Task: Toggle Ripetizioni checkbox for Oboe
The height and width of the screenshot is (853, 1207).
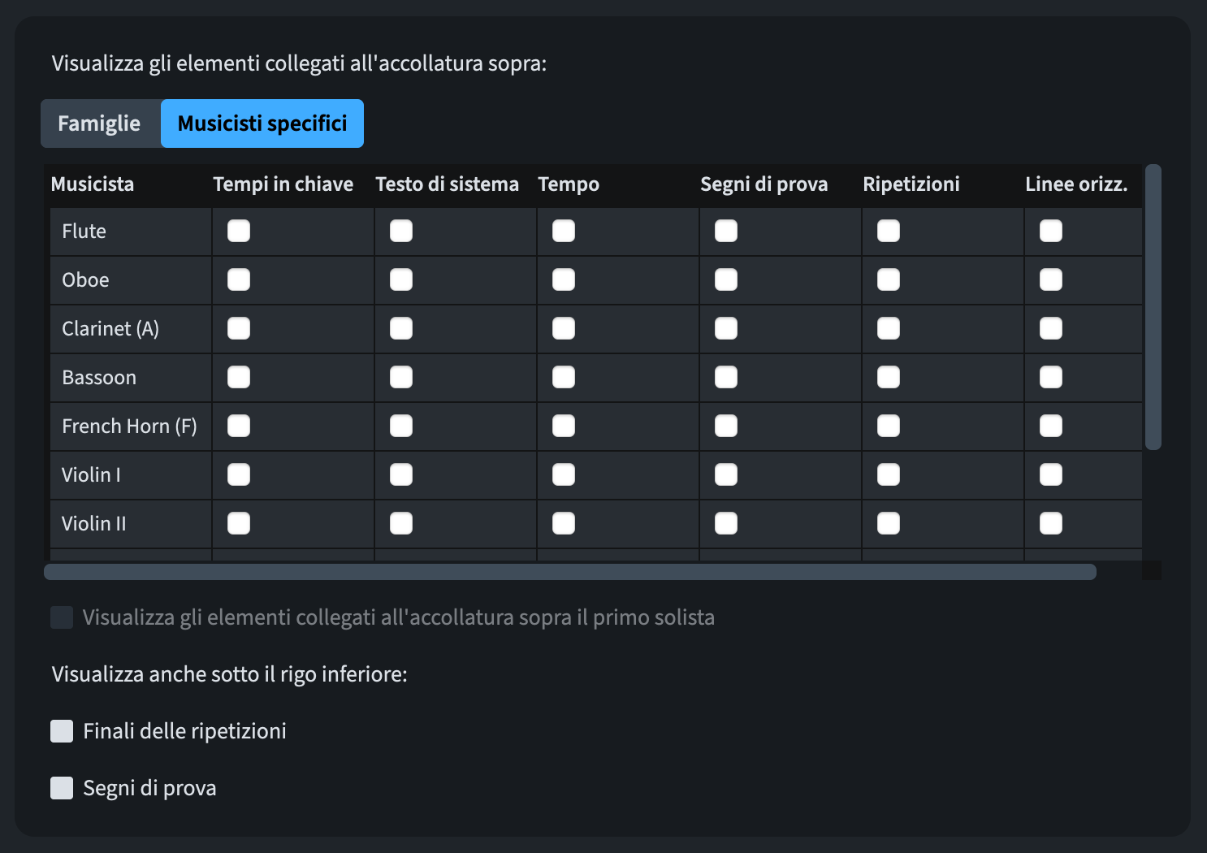Action: [889, 280]
